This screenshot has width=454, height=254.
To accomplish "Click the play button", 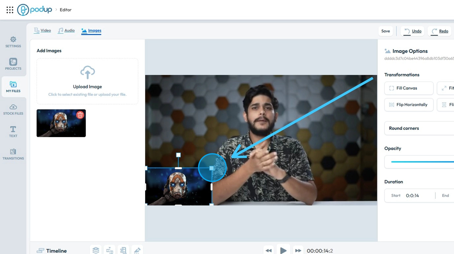I will 283,250.
